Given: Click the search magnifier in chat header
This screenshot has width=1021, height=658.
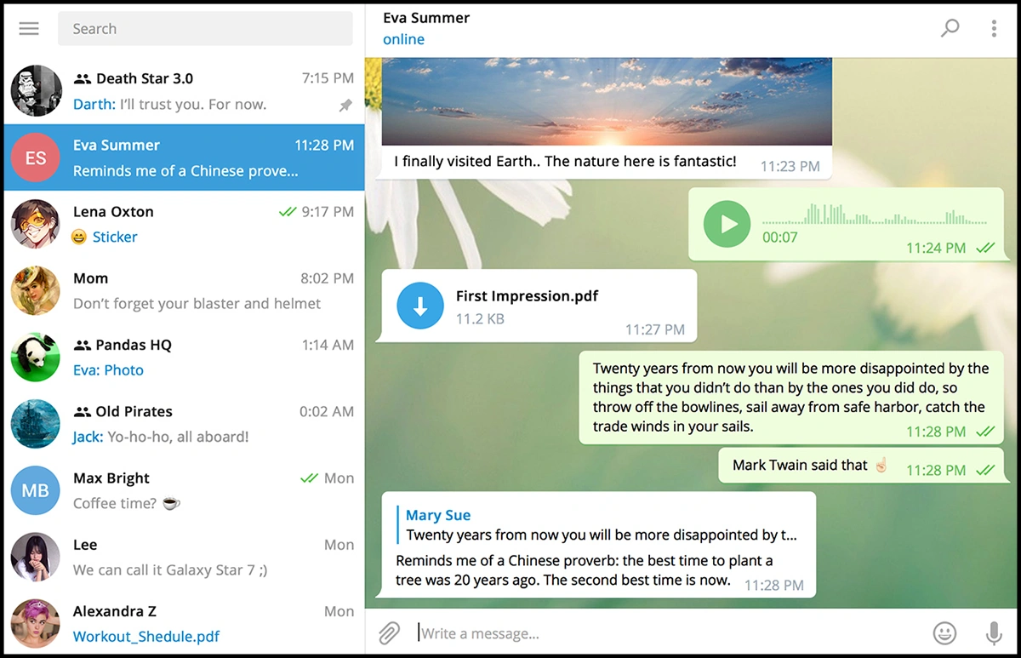Looking at the screenshot, I should (x=950, y=28).
